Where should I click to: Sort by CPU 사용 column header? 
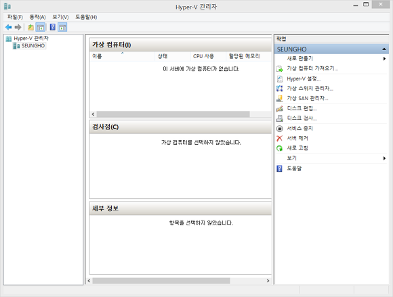tap(208, 56)
